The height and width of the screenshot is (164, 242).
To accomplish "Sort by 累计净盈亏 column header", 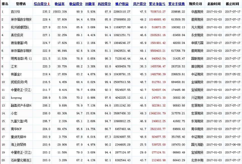I will 157,4.
